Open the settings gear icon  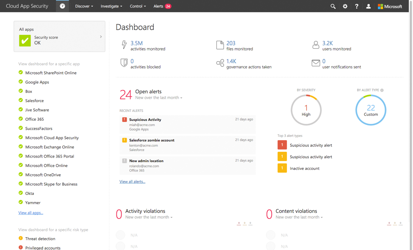coord(345,6)
